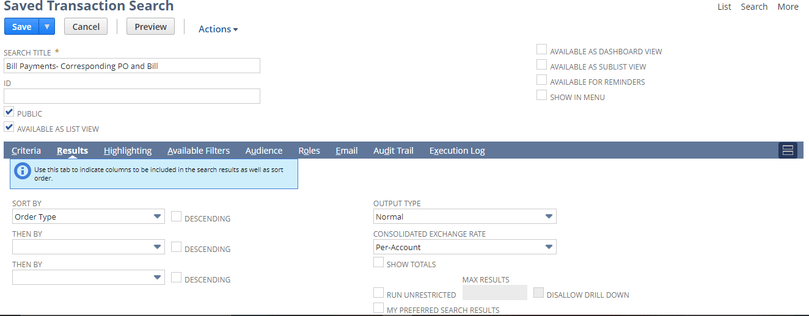Check Descending next to Sort By
809x316 pixels.
[176, 217]
